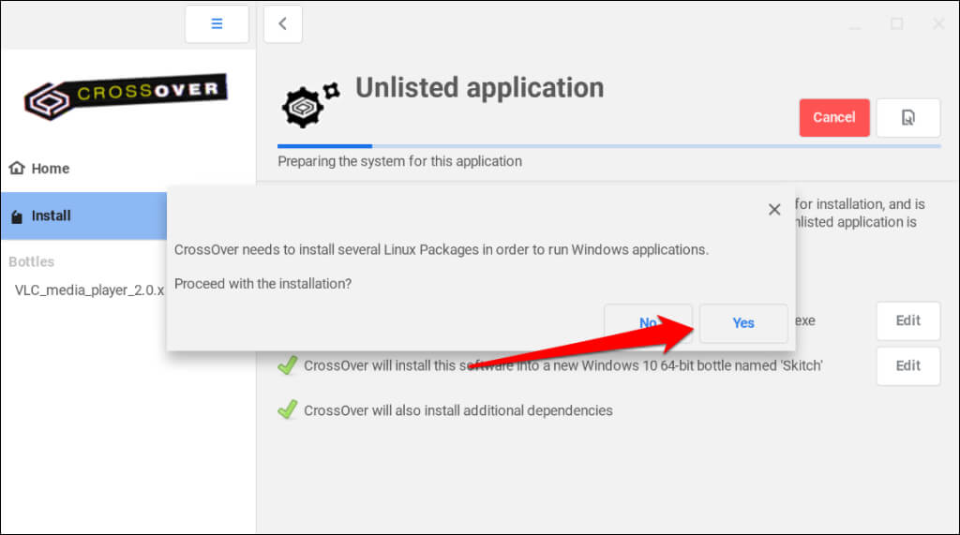This screenshot has width=960, height=535.
Task: Click the installation progress bar
Action: point(608,146)
